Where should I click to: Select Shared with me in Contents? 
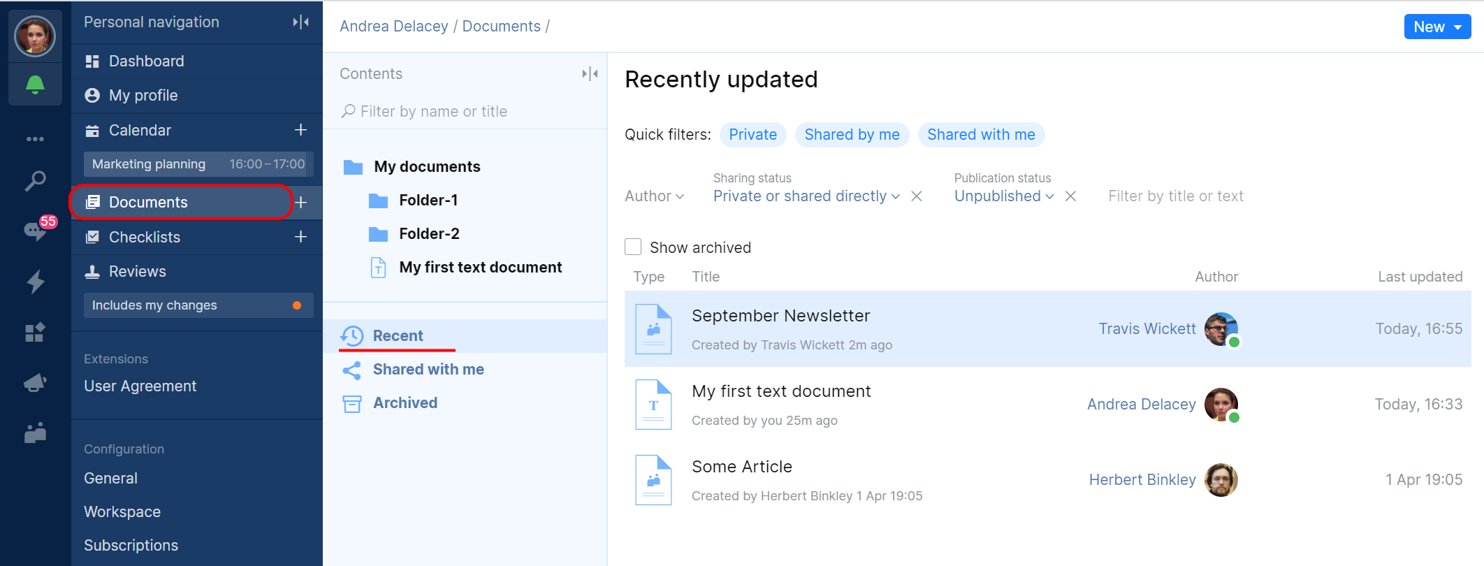tap(428, 370)
